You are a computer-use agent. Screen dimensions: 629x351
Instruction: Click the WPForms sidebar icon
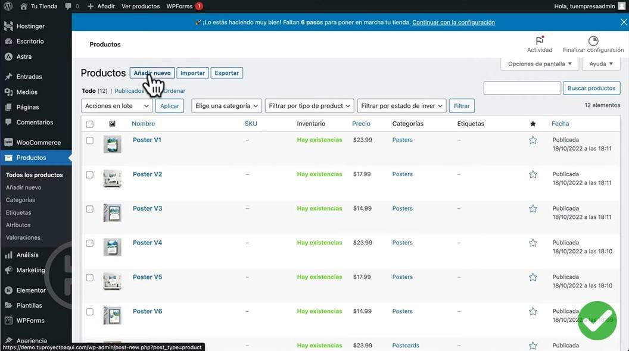point(8,321)
